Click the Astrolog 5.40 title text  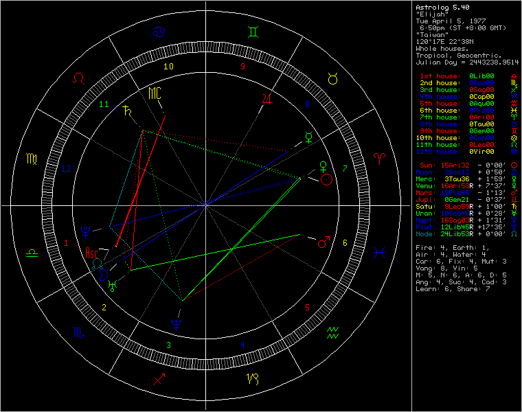click(443, 8)
